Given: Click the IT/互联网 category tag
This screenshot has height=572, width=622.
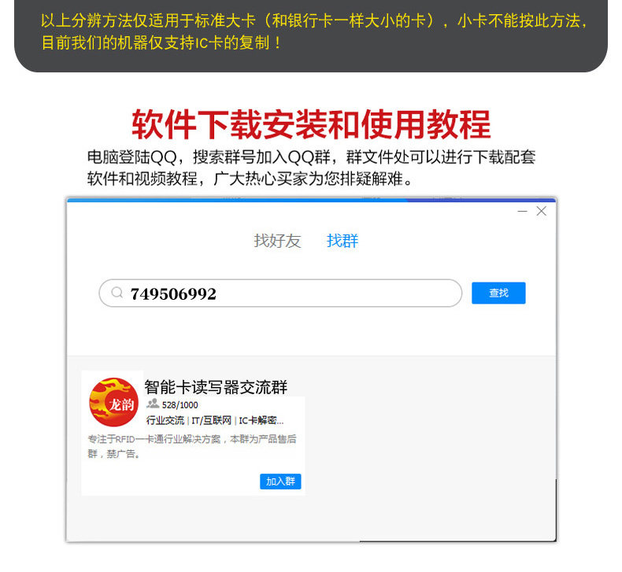Looking at the screenshot, I should click(x=212, y=420).
